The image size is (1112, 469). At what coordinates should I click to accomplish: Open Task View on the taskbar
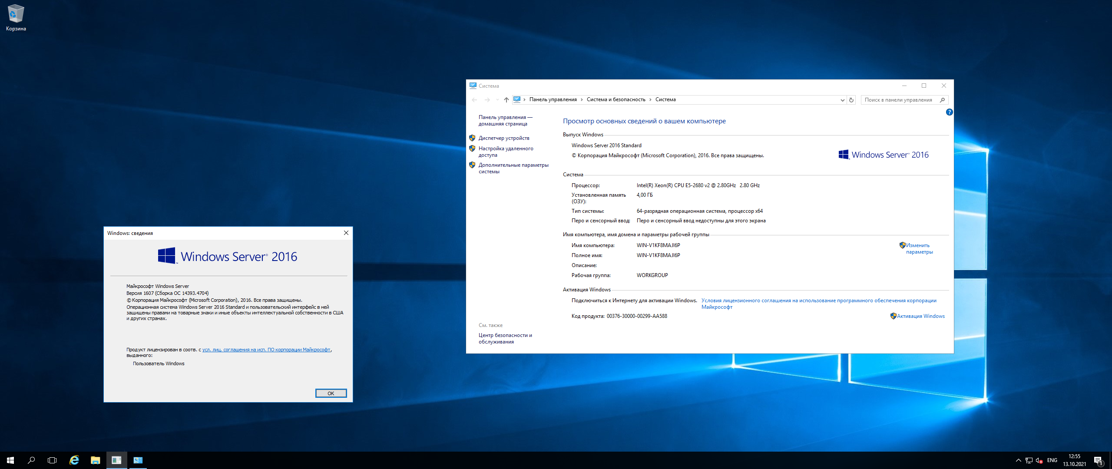[x=52, y=460]
